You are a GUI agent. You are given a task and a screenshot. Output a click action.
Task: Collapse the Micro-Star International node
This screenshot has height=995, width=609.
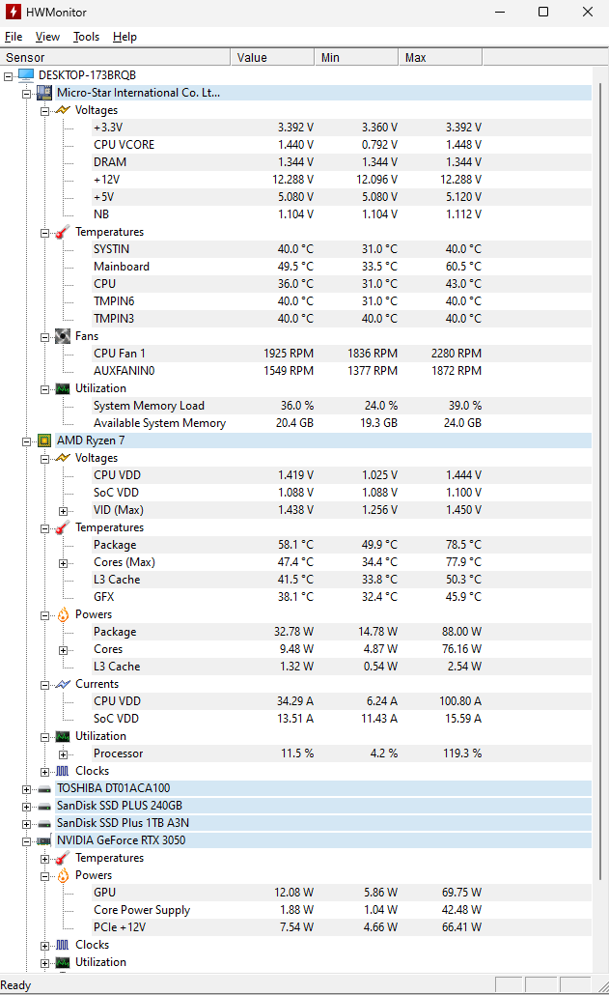(x=27, y=94)
